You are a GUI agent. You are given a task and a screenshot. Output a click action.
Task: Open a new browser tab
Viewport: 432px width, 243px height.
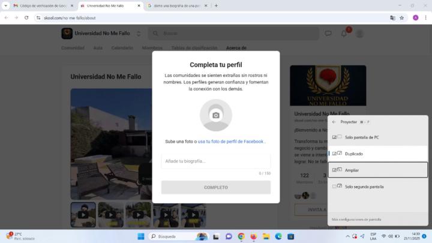coord(216,5)
